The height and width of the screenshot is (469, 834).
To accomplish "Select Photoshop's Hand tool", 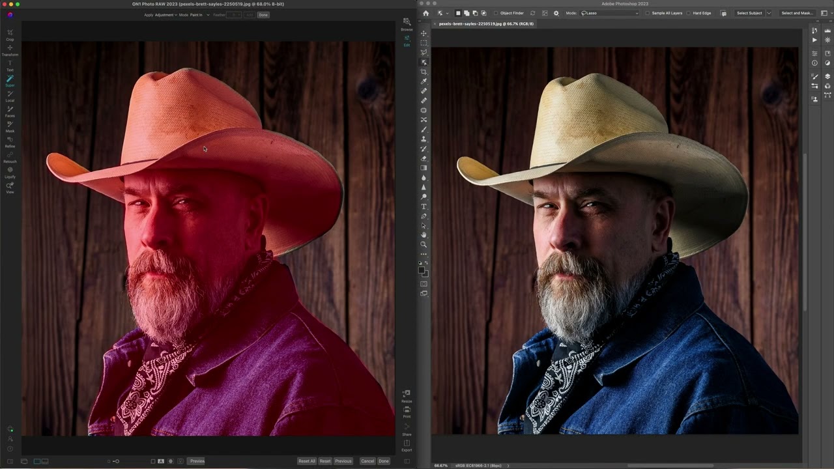I will pos(424,234).
